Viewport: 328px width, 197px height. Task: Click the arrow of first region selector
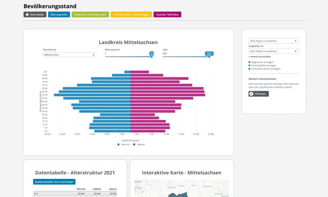coord(296,41)
